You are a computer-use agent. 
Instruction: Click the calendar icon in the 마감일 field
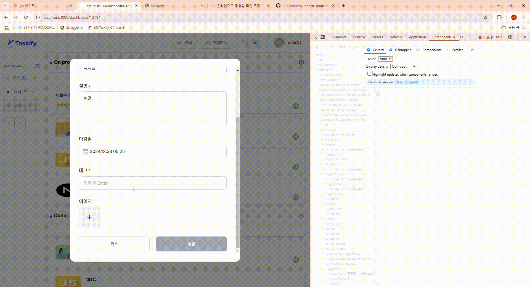click(x=86, y=152)
